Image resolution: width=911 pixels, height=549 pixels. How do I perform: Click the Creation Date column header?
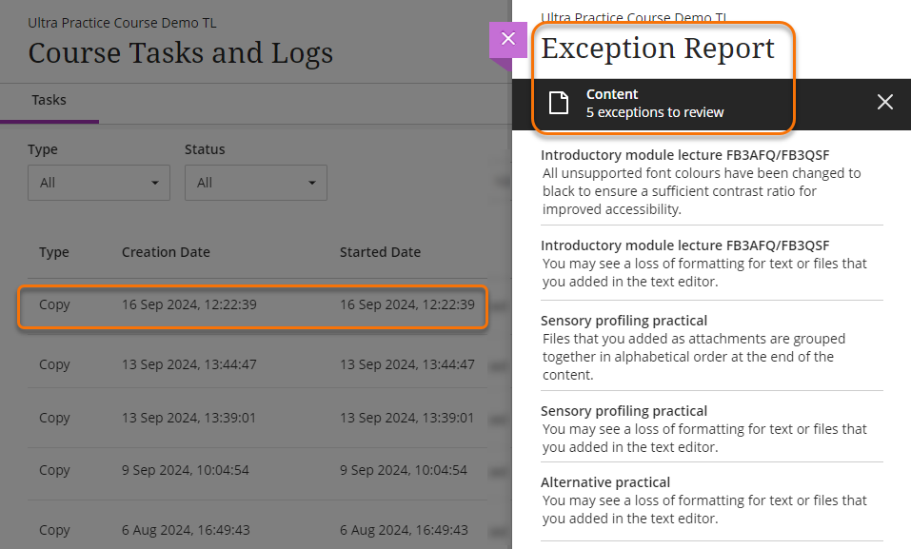[x=166, y=252]
